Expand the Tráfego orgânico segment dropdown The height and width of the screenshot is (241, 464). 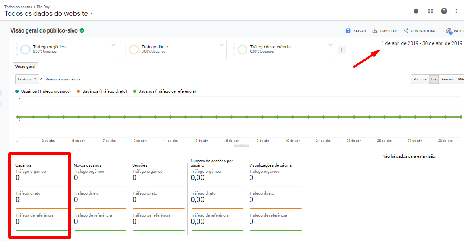(x=114, y=45)
